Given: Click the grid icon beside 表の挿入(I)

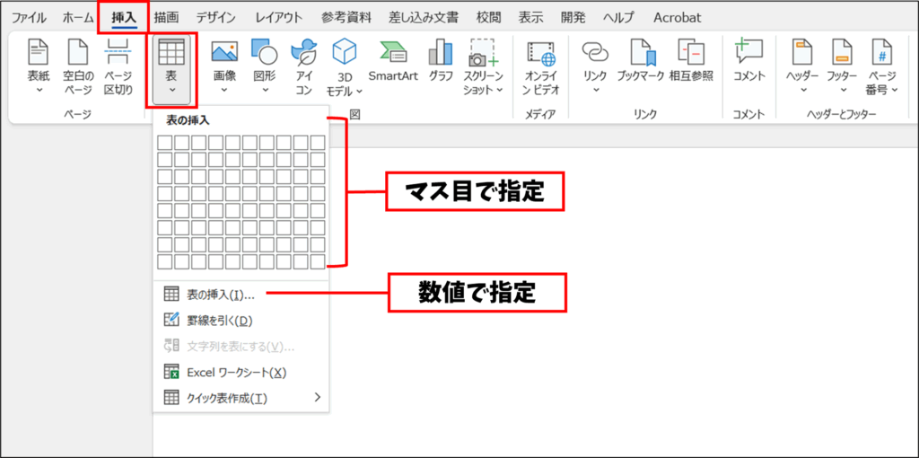Looking at the screenshot, I should pos(171,295).
